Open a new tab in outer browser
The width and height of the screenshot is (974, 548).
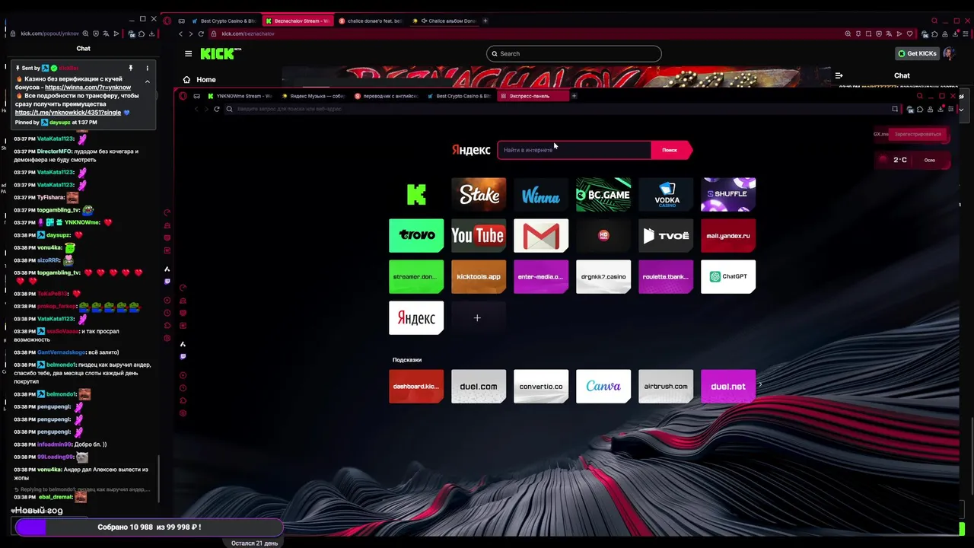tap(485, 21)
